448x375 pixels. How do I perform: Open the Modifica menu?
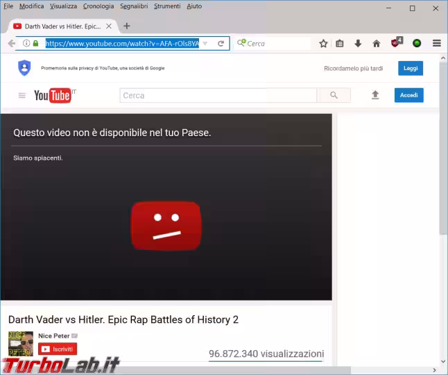click(31, 6)
